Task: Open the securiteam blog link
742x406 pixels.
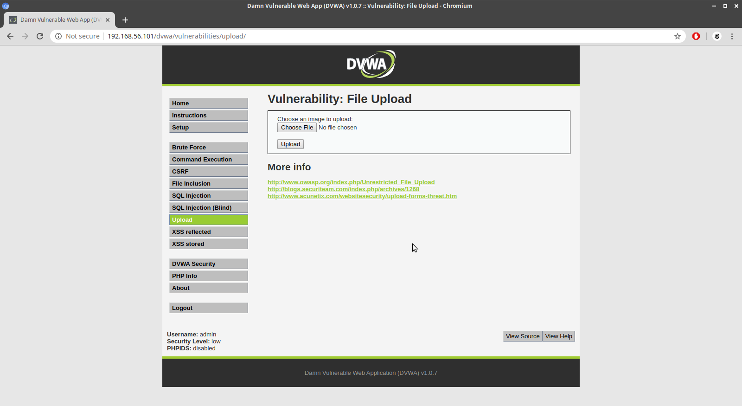Action: [x=343, y=189]
